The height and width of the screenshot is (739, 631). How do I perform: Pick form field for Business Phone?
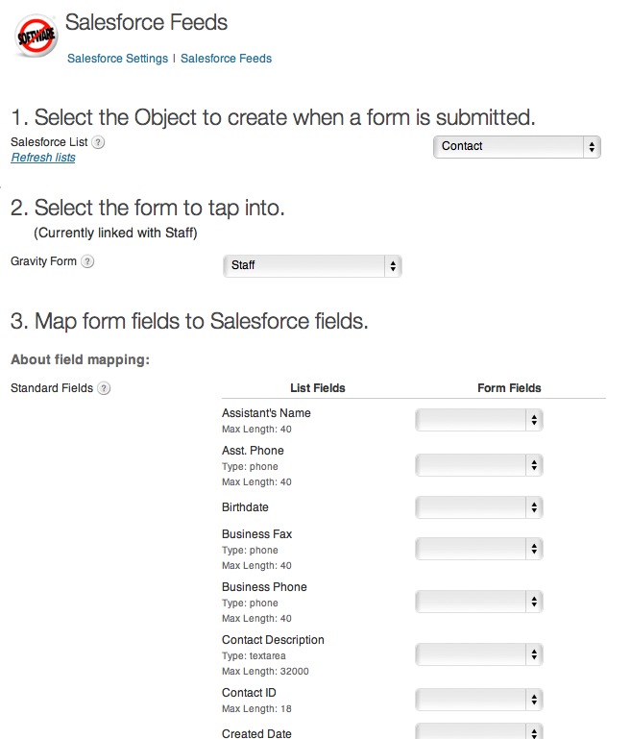[x=479, y=602]
